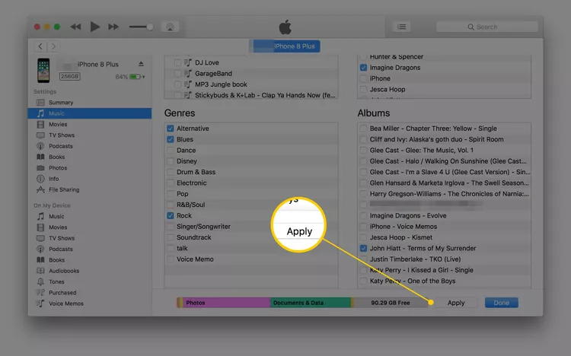Click the 90.29 GB Free storage segment

(x=391, y=303)
